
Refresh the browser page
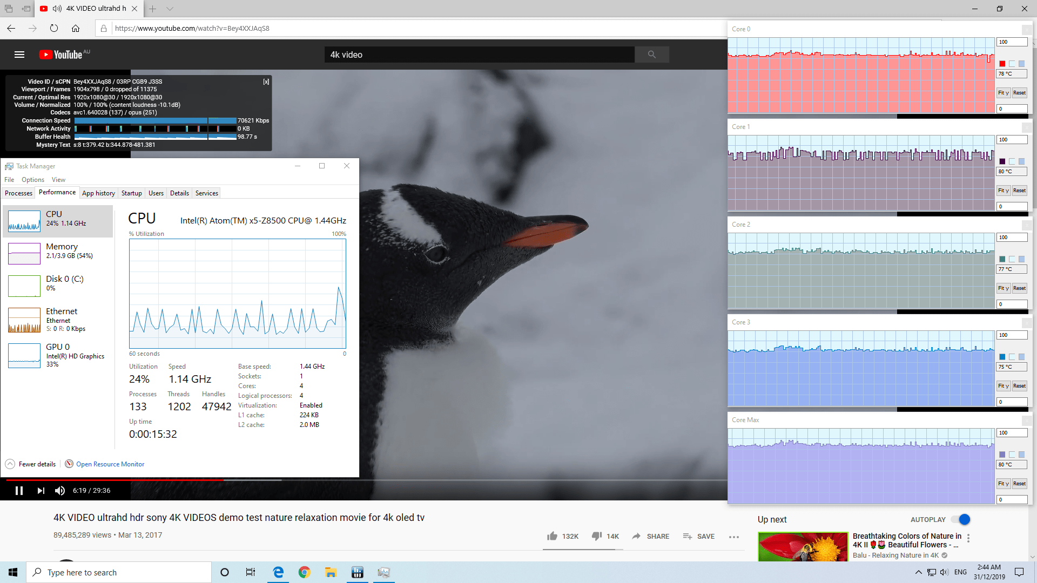[x=54, y=28]
